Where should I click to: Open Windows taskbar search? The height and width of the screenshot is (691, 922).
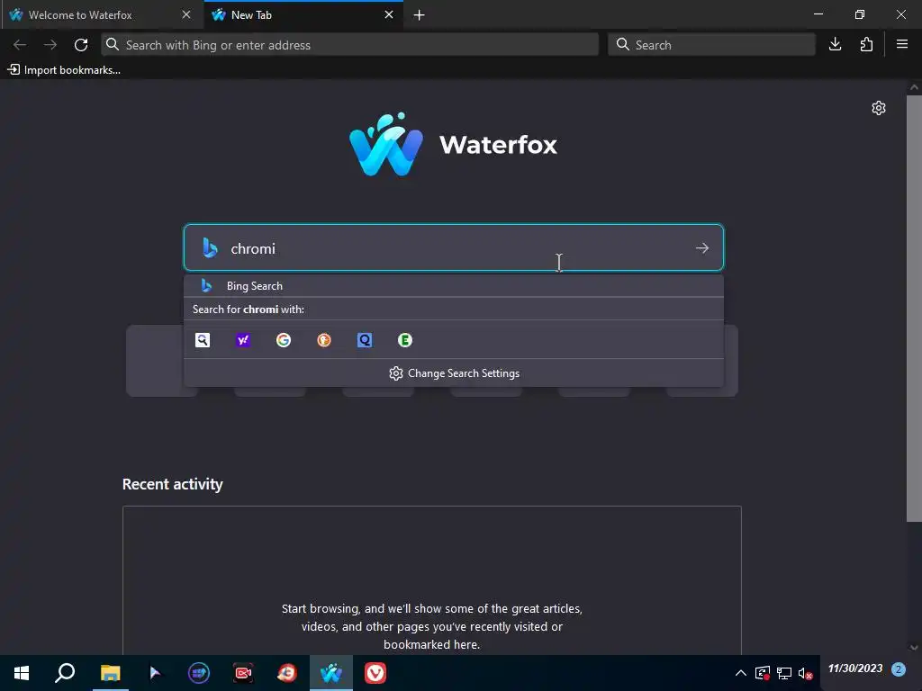click(65, 673)
